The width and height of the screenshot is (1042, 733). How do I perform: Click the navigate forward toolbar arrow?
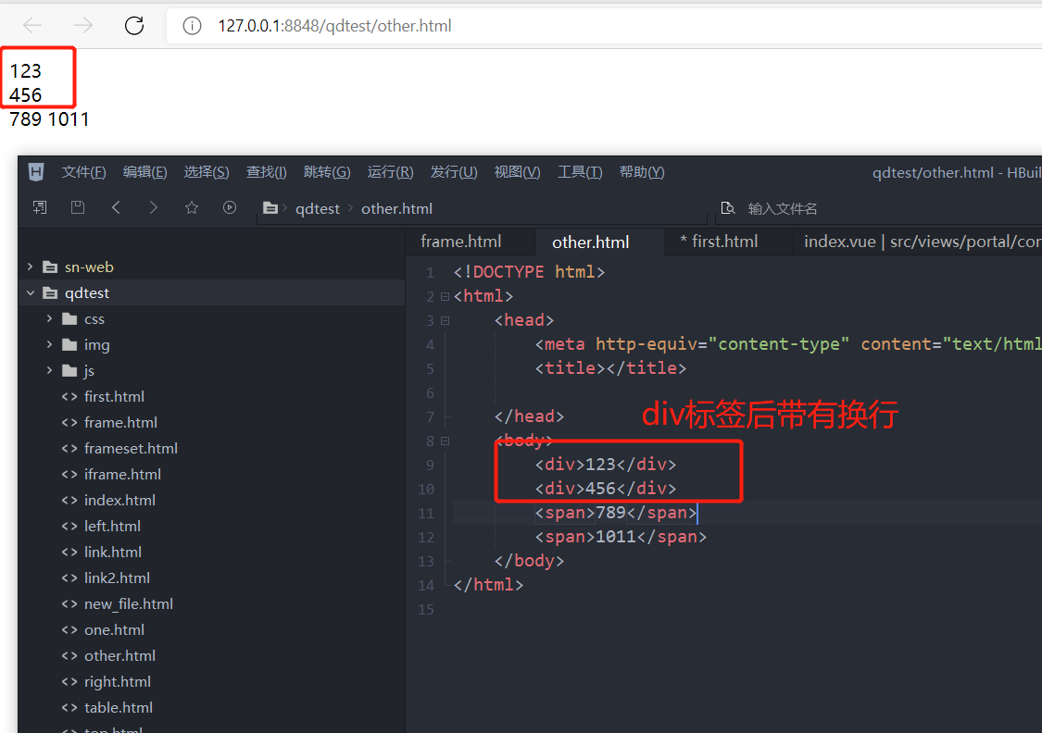point(154,208)
